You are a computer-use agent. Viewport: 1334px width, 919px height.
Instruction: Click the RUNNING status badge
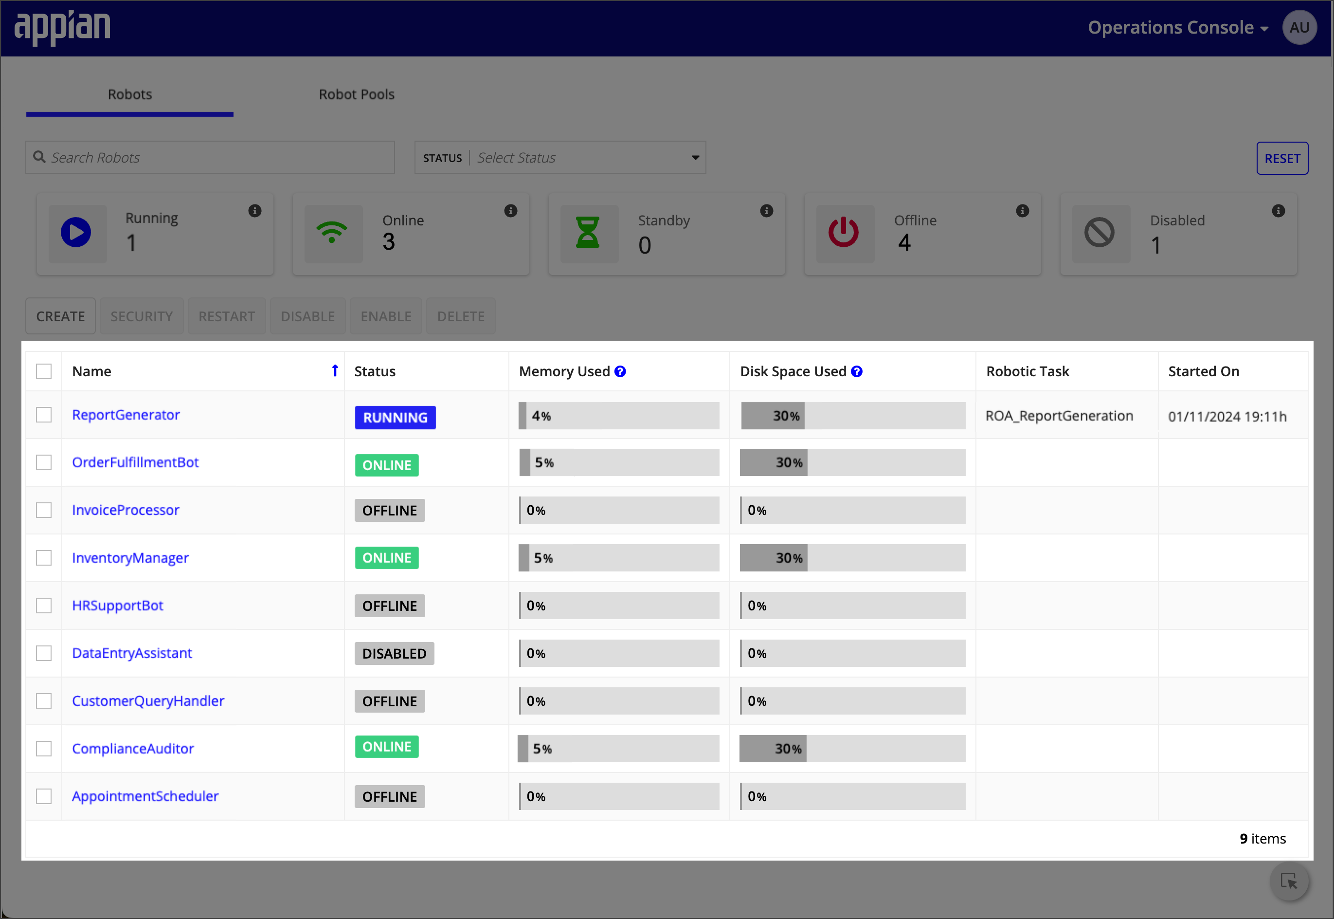point(396,418)
